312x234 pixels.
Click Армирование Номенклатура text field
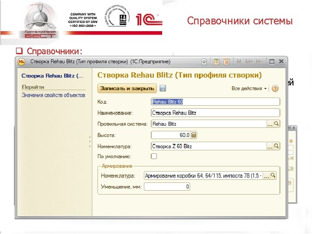tap(204, 175)
